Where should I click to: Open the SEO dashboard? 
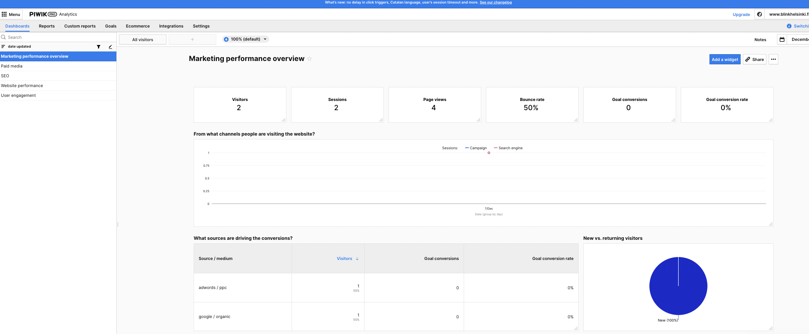tap(58, 76)
